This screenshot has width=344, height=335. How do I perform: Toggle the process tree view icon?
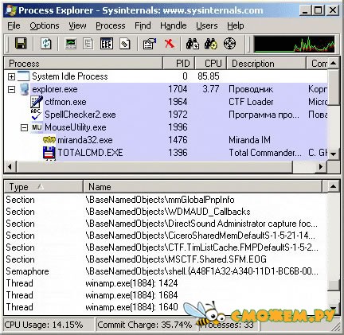pos(88,44)
